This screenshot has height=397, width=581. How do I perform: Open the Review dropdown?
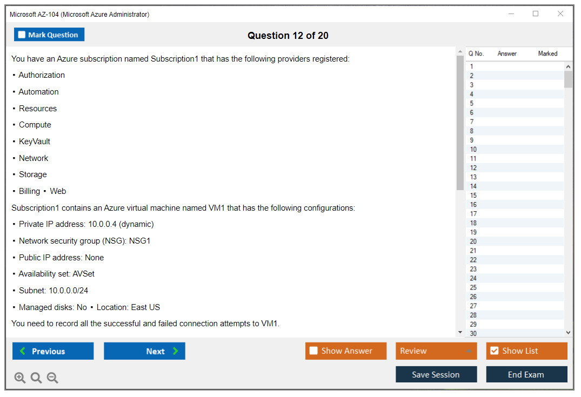point(436,351)
